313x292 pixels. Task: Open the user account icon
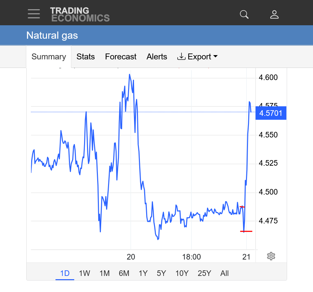tap(274, 14)
